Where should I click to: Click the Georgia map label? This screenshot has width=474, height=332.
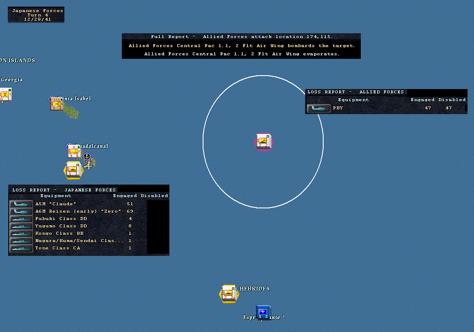(12, 80)
